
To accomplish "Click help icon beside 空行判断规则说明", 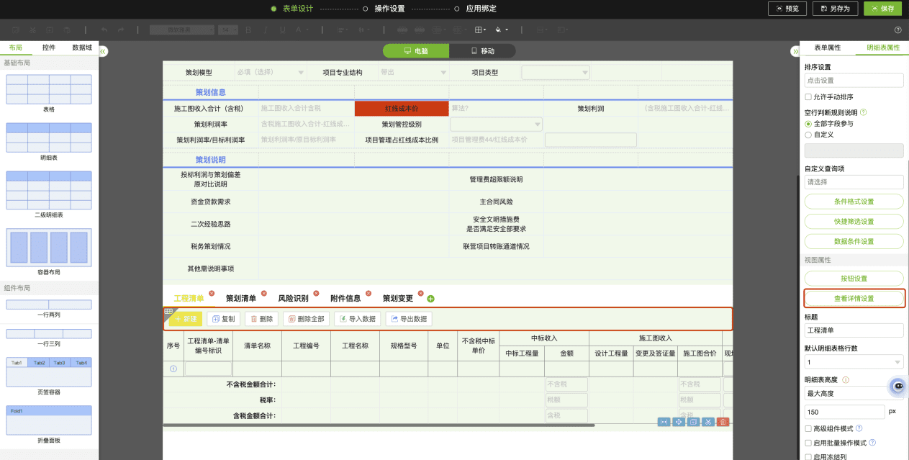I will tap(864, 112).
